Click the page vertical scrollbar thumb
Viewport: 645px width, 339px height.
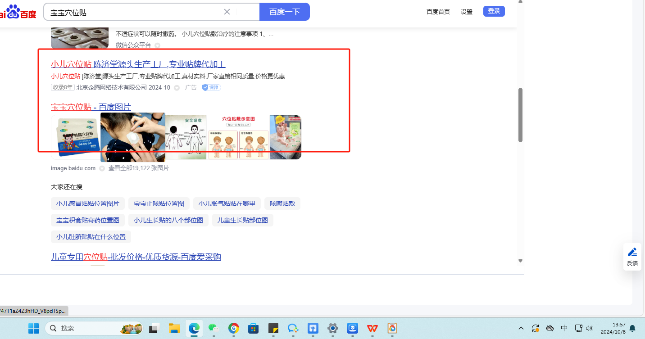point(520,115)
